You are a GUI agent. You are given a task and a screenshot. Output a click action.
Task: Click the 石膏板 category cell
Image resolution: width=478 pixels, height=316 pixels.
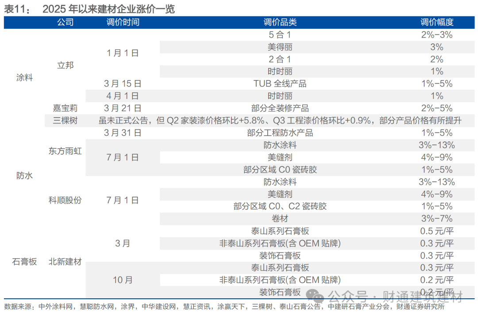[24, 262]
